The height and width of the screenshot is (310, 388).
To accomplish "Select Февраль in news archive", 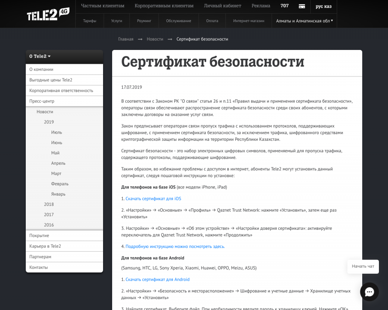I will (59, 184).
